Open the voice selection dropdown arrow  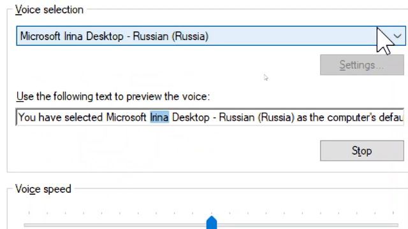(x=397, y=36)
